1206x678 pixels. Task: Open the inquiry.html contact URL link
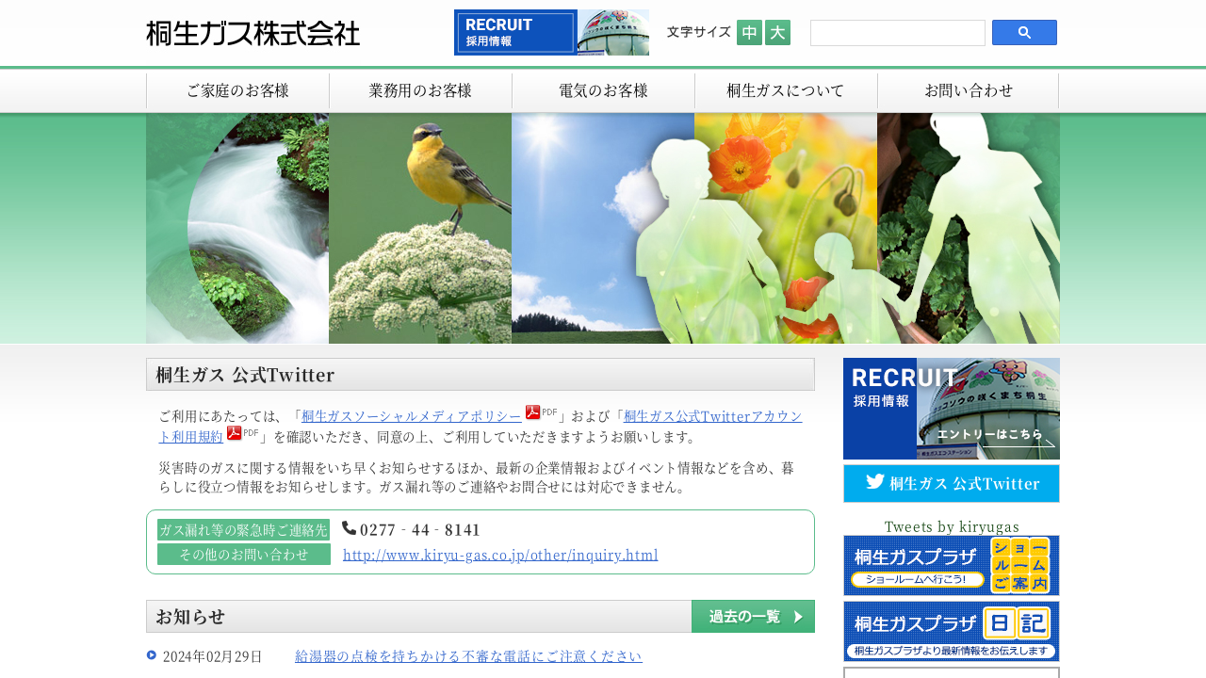tap(500, 555)
